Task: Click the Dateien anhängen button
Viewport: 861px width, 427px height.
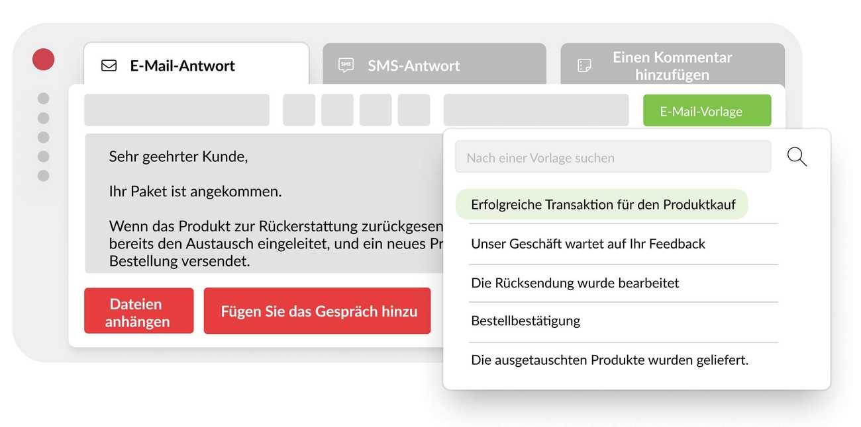Action: (138, 311)
